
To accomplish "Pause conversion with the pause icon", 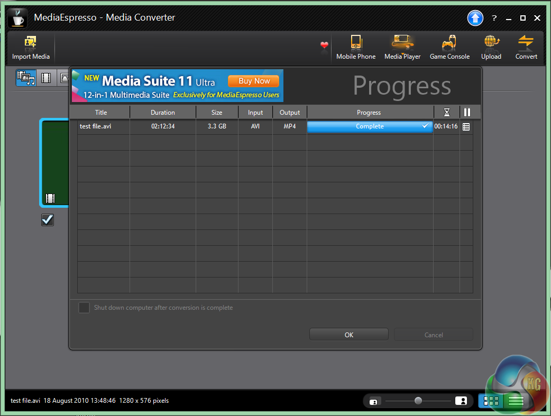I will coord(467,112).
